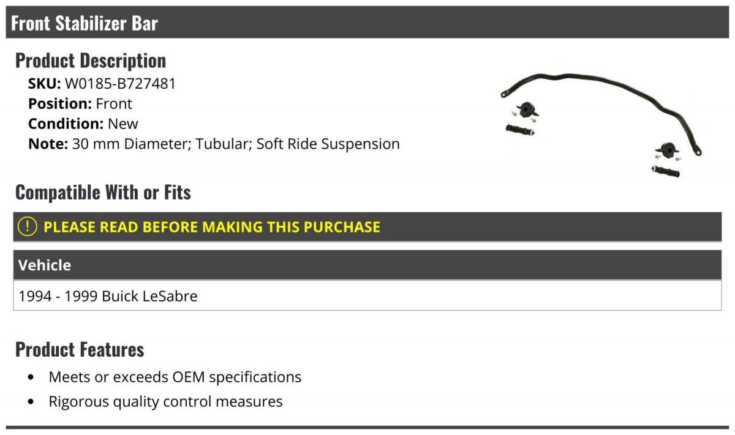Click the right end link in the product photo
735x435 pixels.
664,170
